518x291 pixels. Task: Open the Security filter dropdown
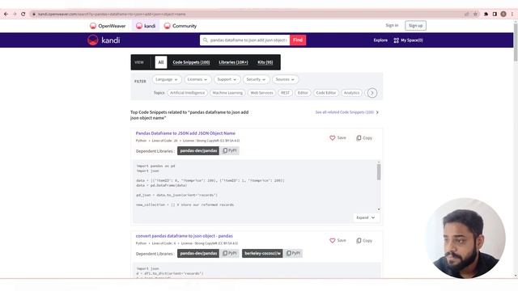256,79
